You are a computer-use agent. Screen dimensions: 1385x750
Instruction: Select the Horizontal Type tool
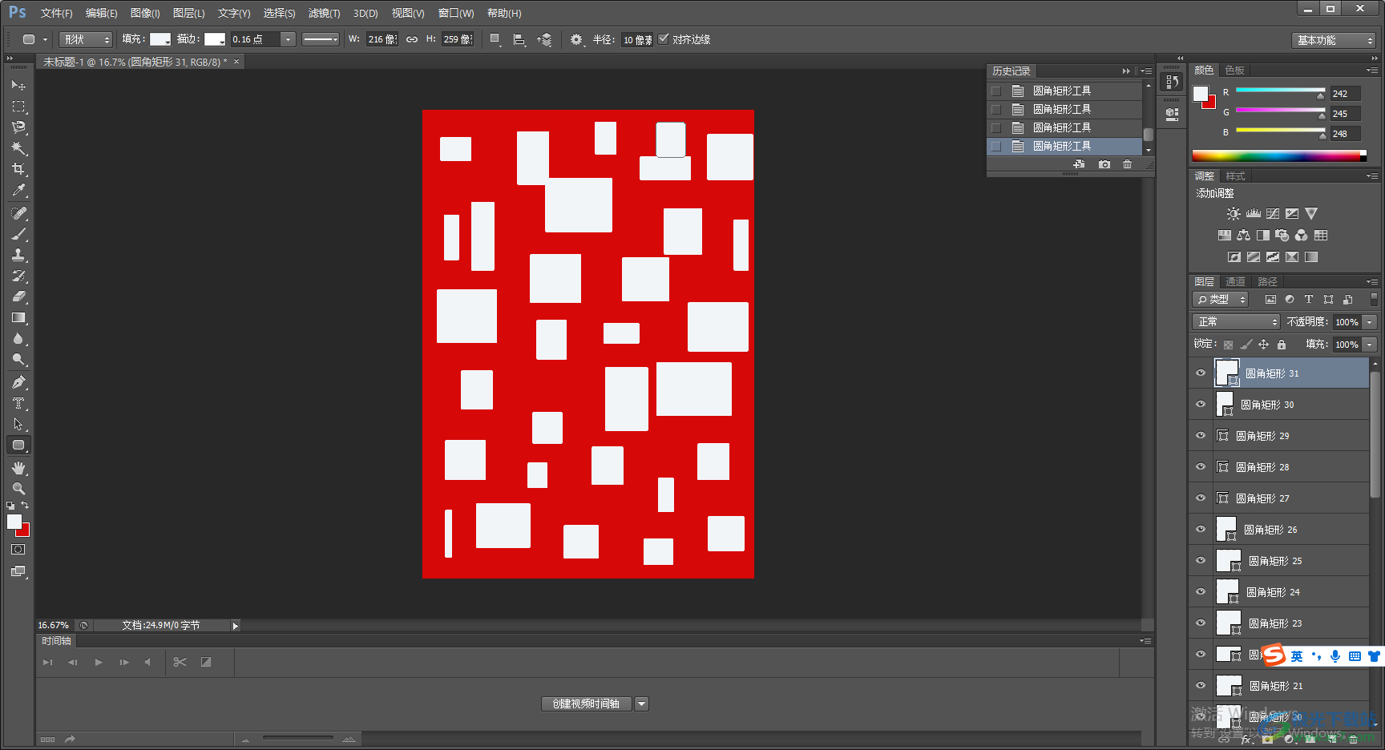point(18,403)
